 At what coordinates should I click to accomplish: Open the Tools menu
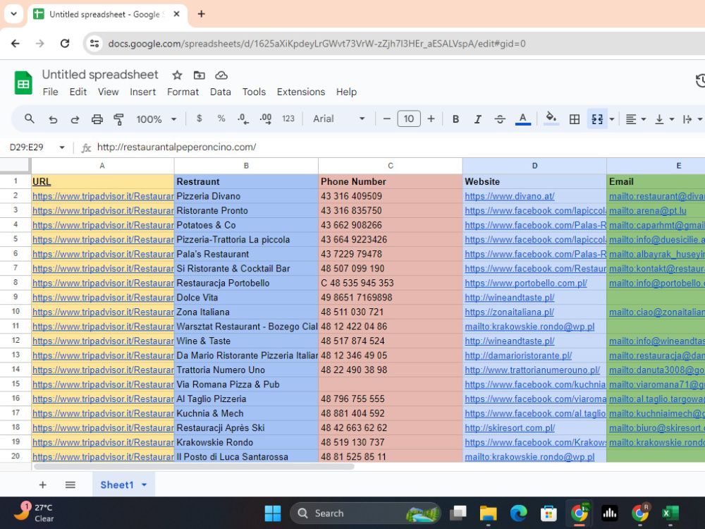coord(254,92)
